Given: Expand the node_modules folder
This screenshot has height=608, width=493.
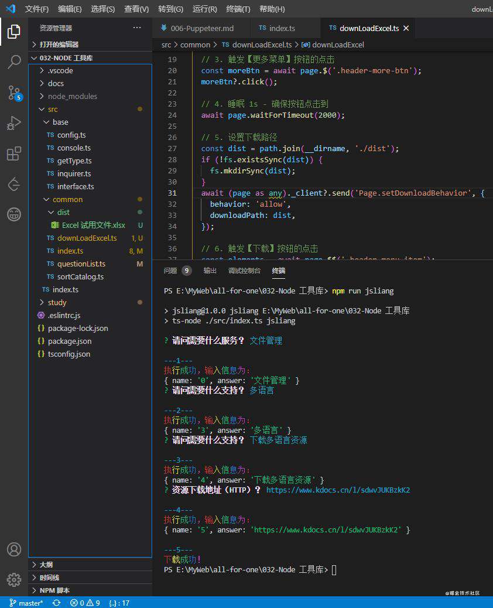Looking at the screenshot, I should tap(90, 96).
